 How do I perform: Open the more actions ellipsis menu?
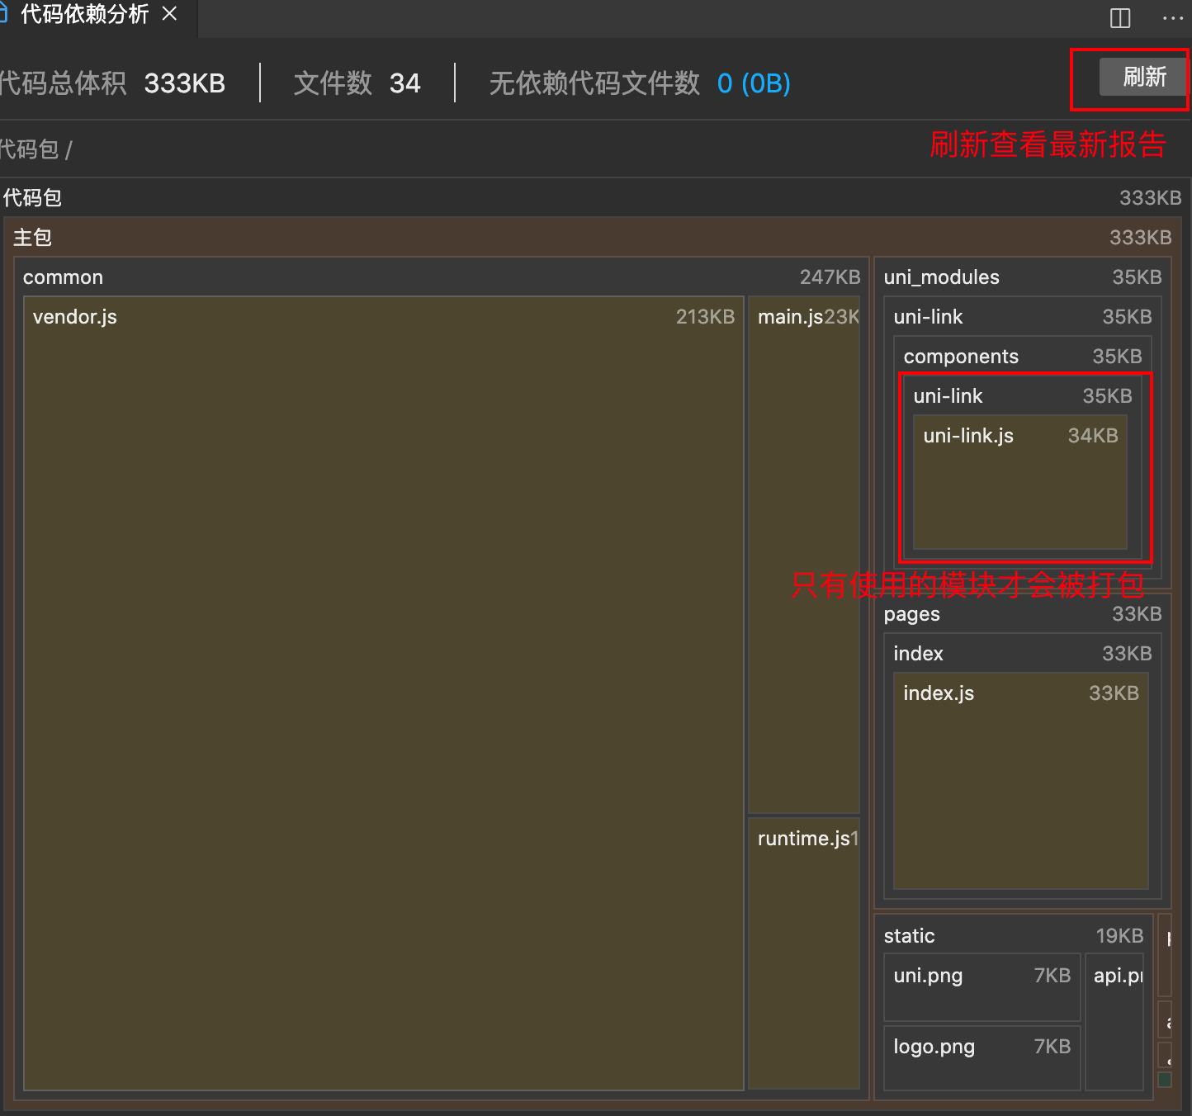pyautogui.click(x=1172, y=18)
